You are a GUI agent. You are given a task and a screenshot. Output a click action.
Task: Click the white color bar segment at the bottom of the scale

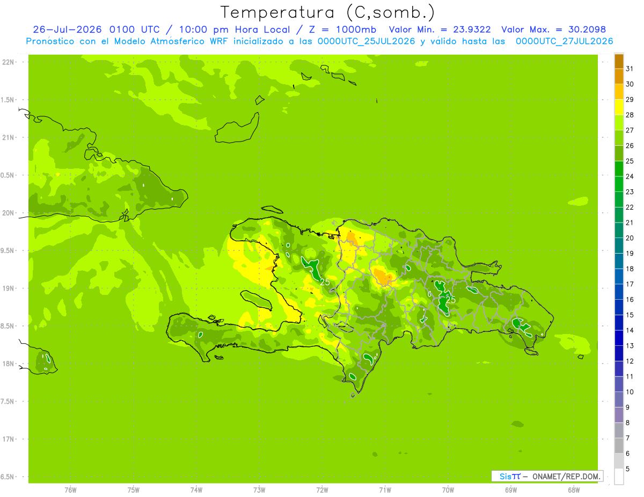click(619, 476)
